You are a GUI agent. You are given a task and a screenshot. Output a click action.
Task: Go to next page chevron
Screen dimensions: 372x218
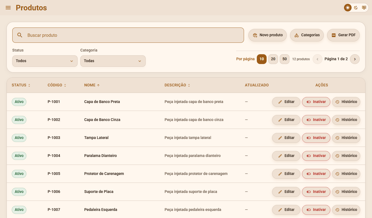pos(355,59)
